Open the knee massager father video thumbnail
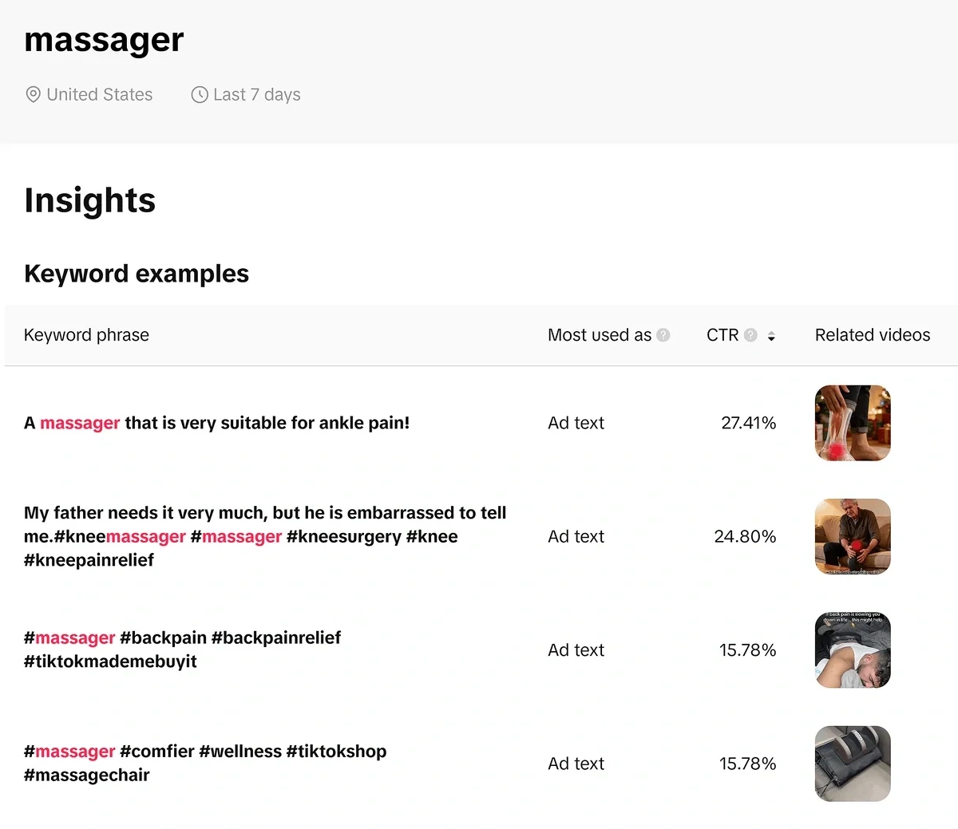Image resolution: width=958 pixels, height=829 pixels. tap(852, 536)
